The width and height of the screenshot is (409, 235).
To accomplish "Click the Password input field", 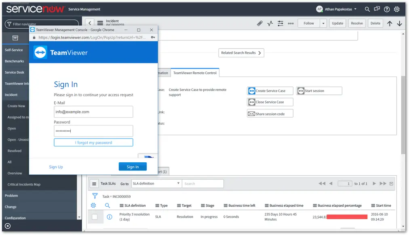I will point(93,131).
